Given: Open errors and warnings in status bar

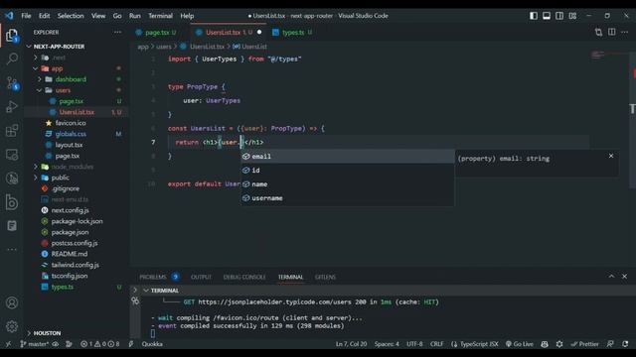Looking at the screenshot, I should [99, 344].
